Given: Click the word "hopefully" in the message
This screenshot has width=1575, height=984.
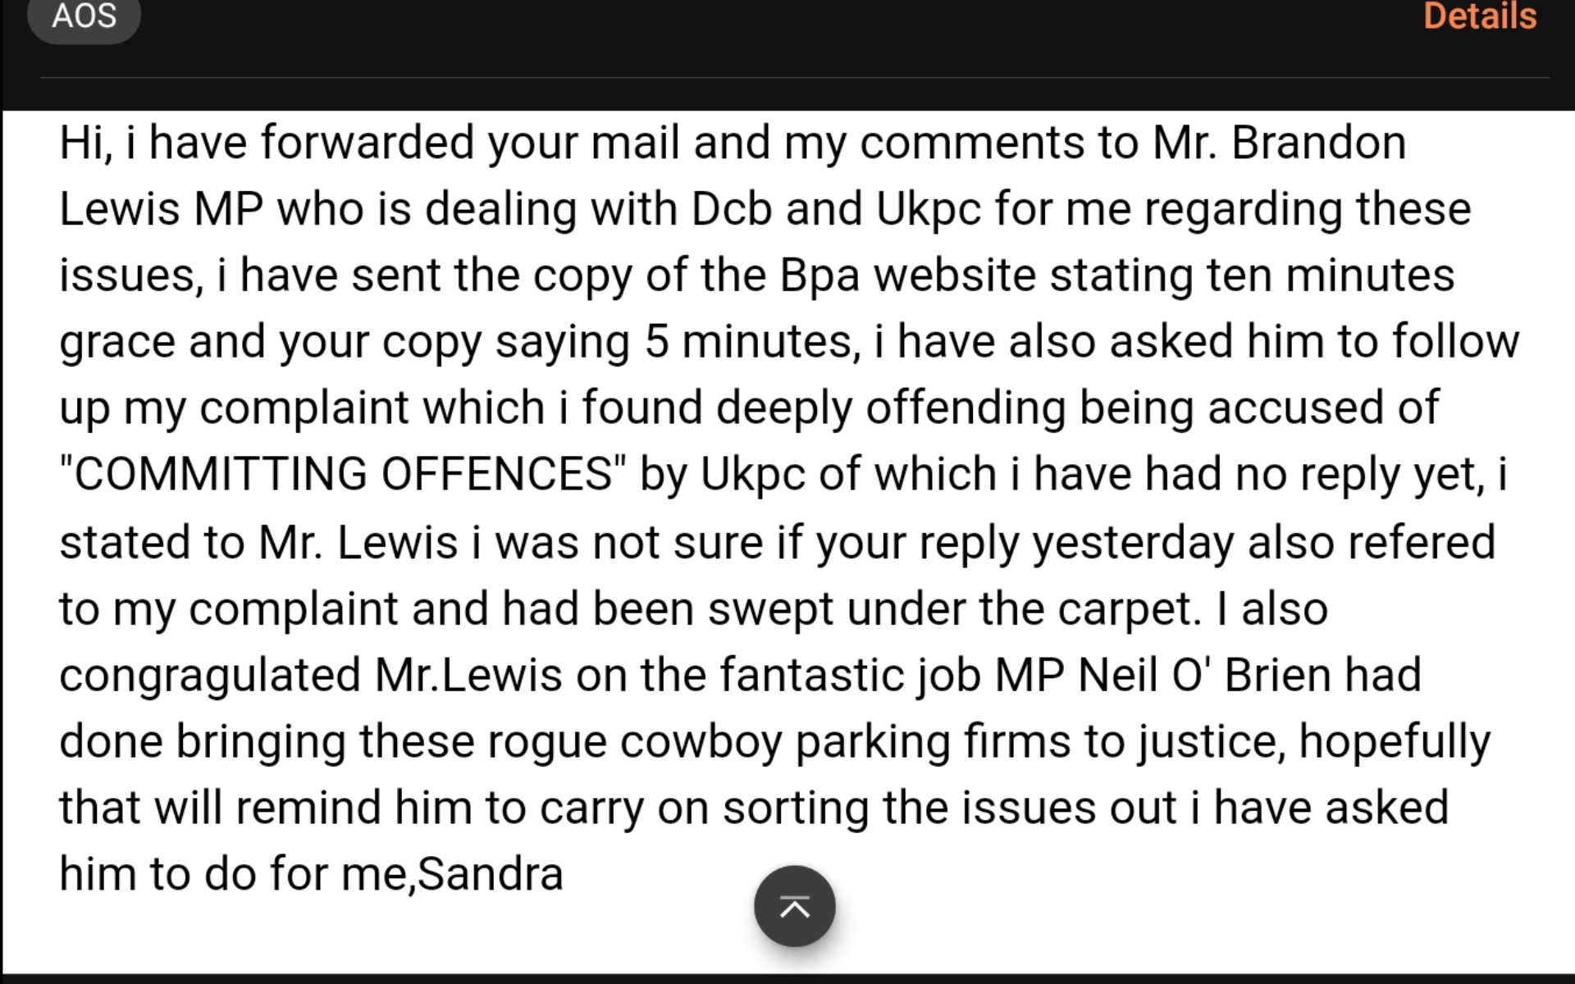Looking at the screenshot, I should (x=1395, y=741).
